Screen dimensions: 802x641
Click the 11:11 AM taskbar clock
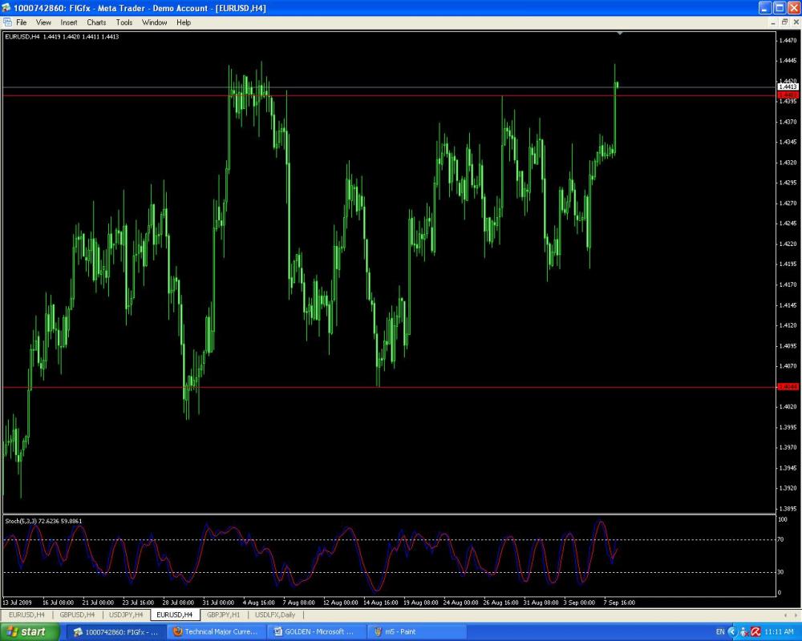pyautogui.click(x=779, y=632)
